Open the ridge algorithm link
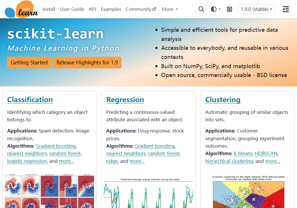Image resolution: width=297 pixels, height=208 pixels. tap(112, 161)
